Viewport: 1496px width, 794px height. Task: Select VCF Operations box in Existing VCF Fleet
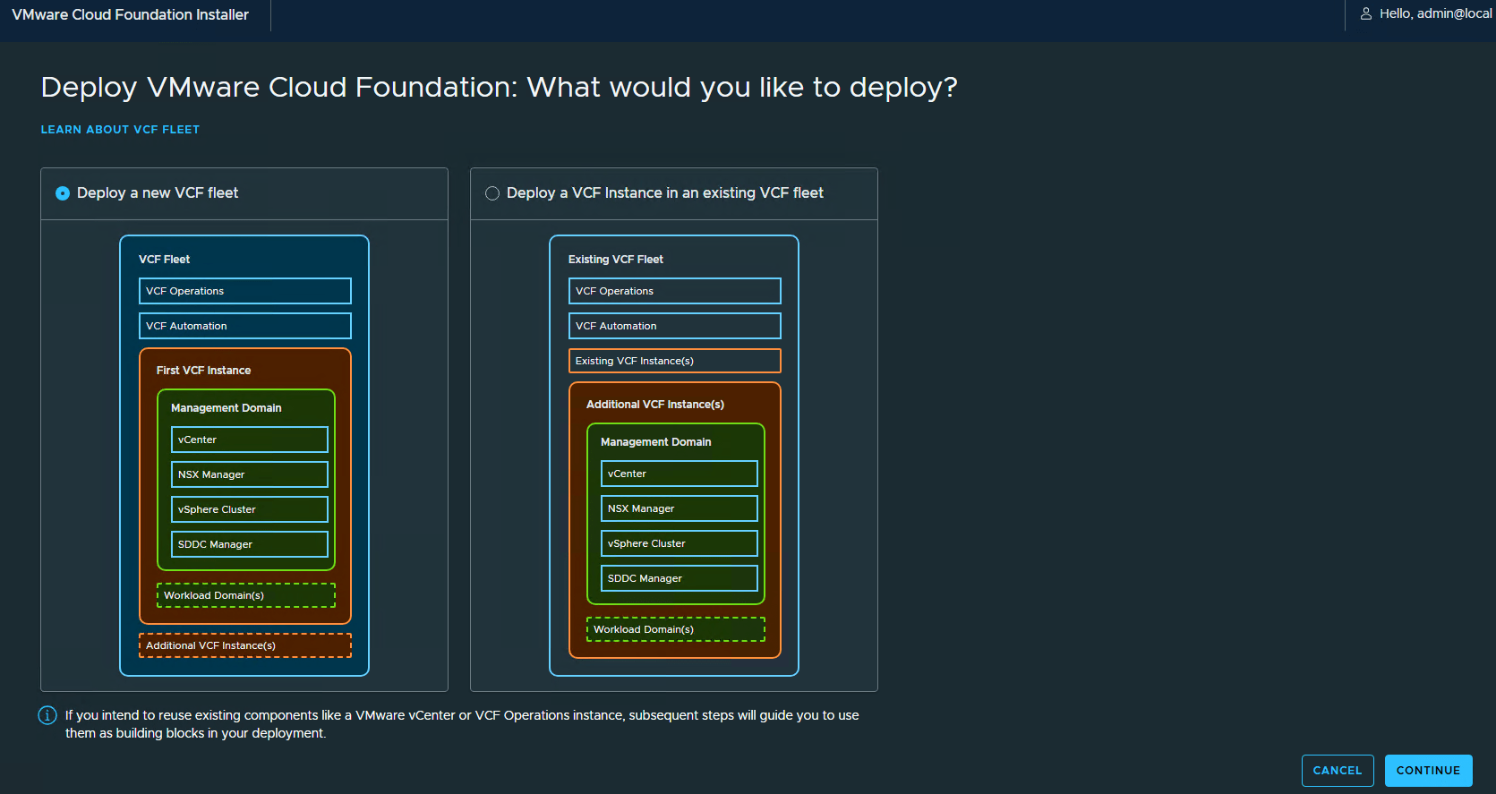point(675,291)
